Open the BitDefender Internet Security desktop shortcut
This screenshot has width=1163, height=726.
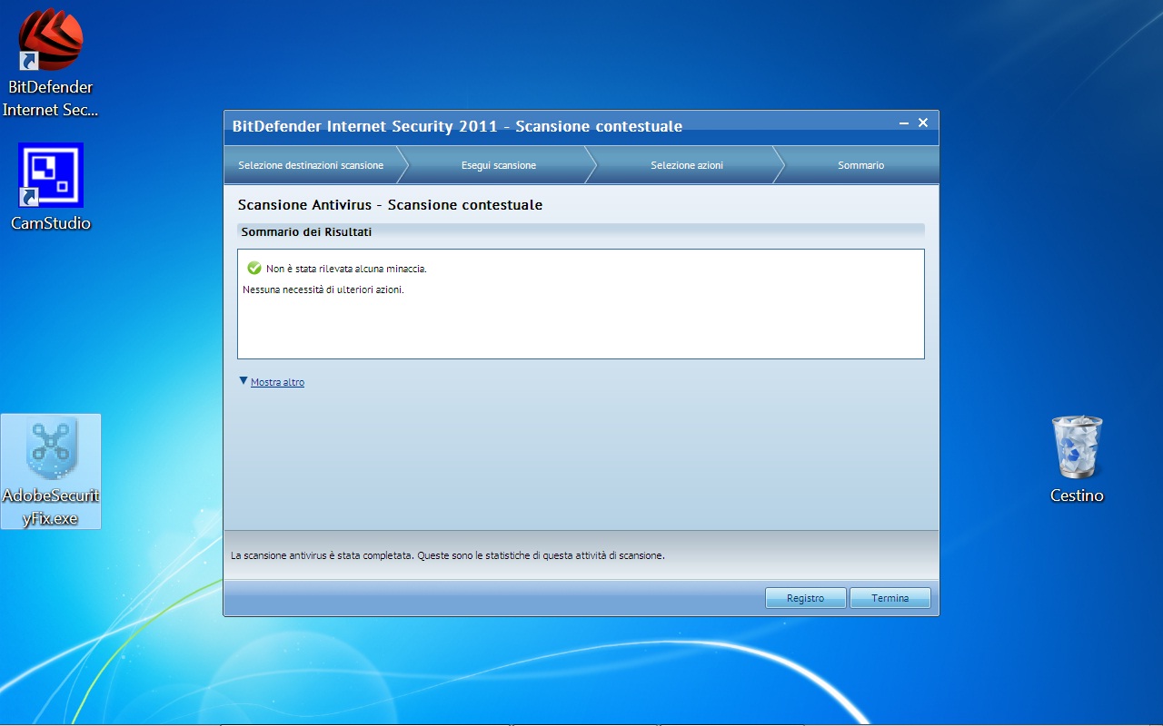[x=50, y=62]
